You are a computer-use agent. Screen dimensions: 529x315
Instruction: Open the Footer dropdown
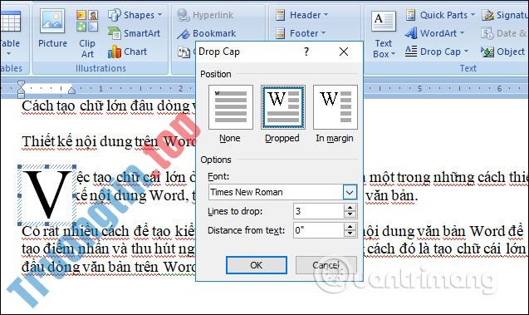[301, 33]
